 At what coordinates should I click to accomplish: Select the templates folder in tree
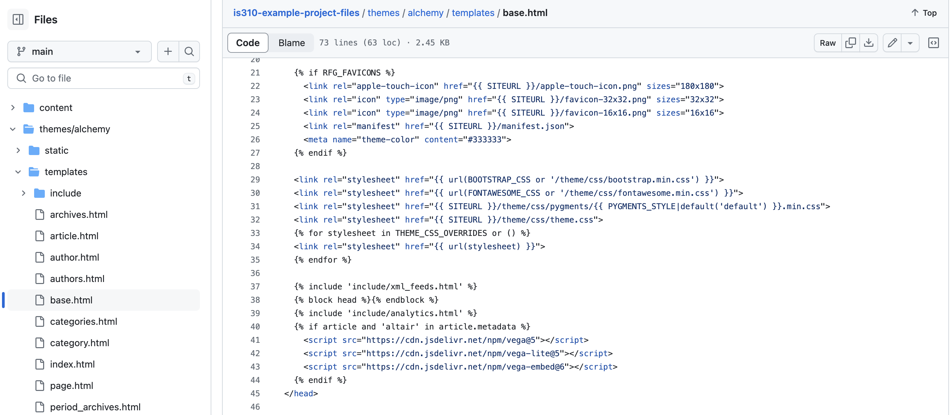[66, 172]
